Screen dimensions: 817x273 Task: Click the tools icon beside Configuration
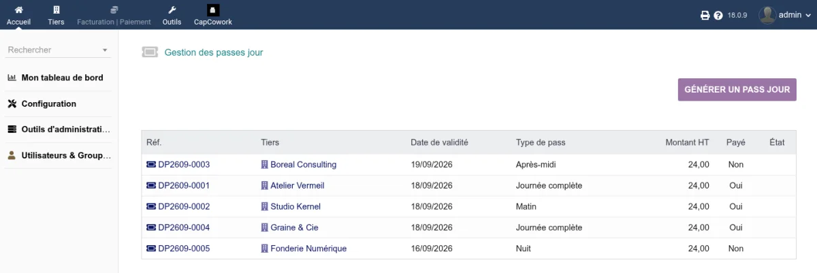(12, 104)
